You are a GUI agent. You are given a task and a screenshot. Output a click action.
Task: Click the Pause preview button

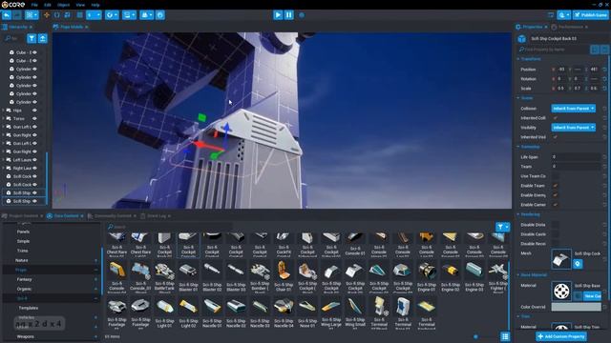click(x=288, y=15)
